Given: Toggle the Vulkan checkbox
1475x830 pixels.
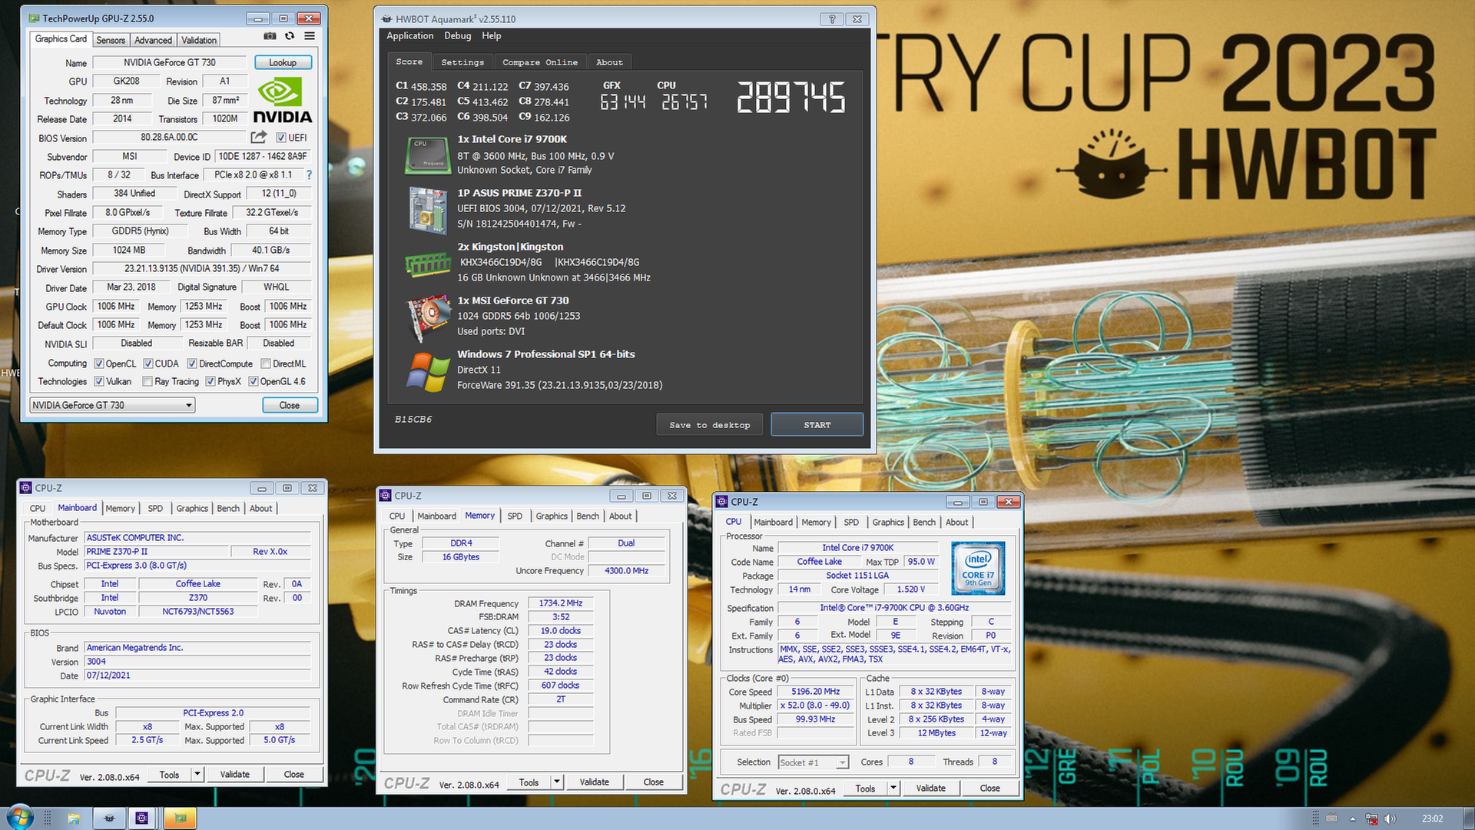Looking at the screenshot, I should [x=98, y=381].
